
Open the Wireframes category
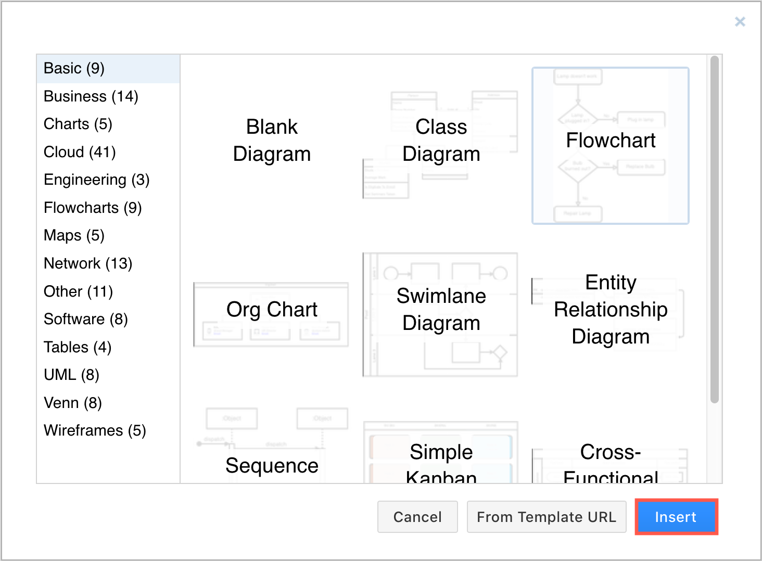(95, 430)
